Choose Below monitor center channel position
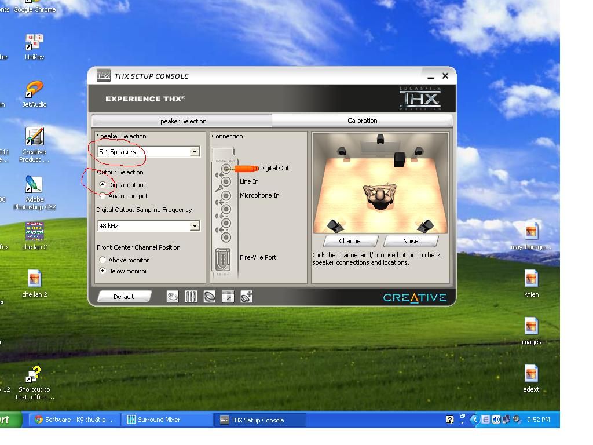This screenshot has width=593, height=445. click(103, 271)
